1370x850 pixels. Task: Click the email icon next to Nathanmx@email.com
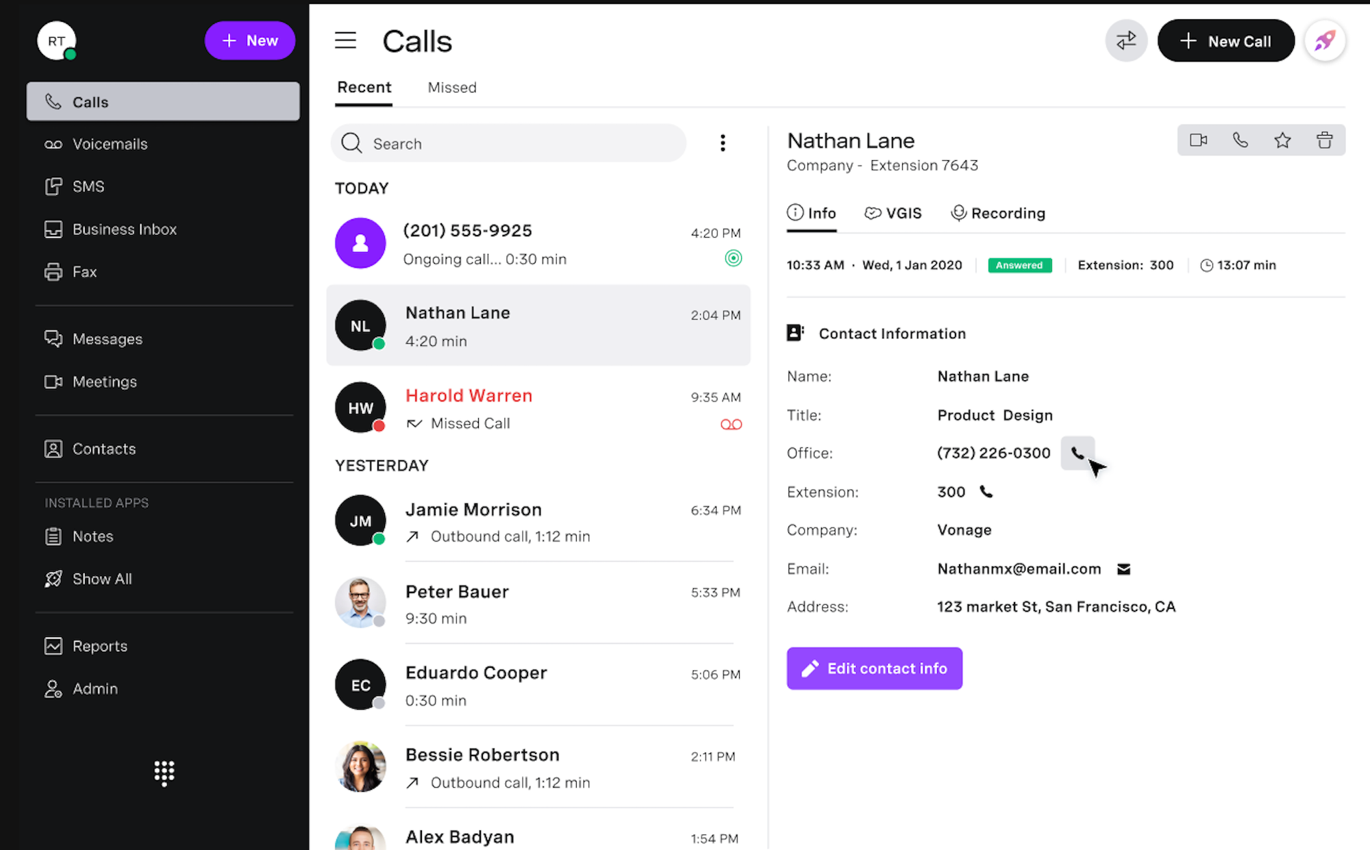pyautogui.click(x=1123, y=568)
